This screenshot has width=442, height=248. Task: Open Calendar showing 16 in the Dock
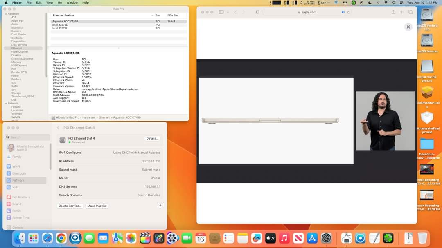pyautogui.click(x=201, y=239)
